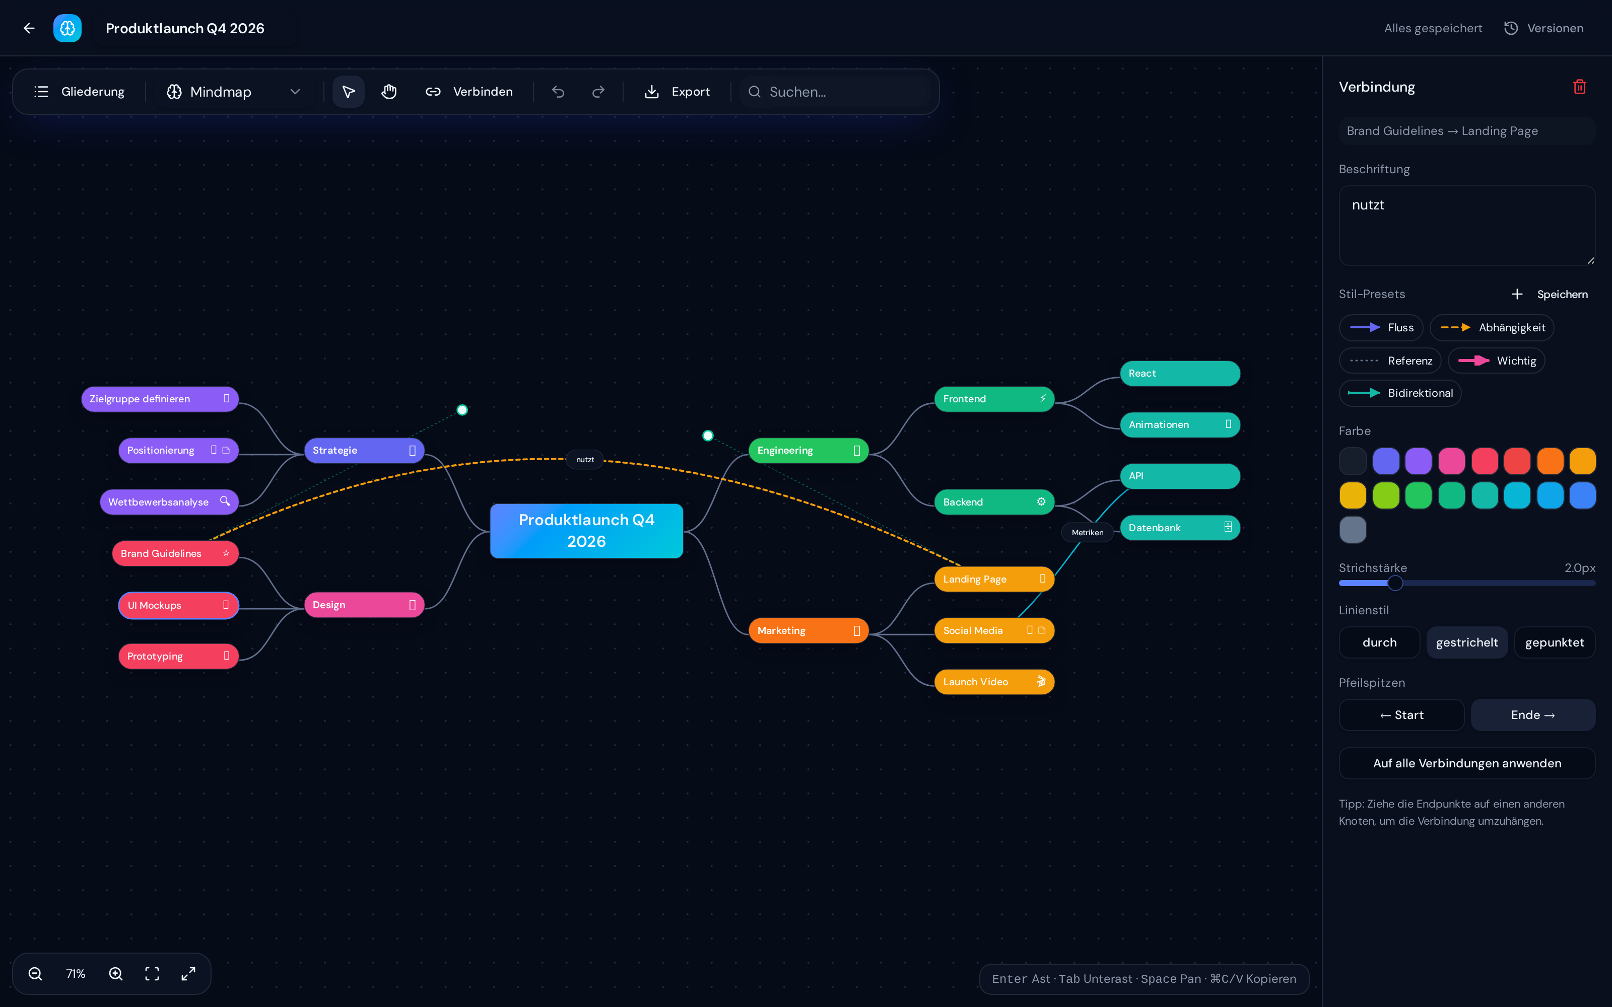Apply the Bidirektional style preset
Image resolution: width=1612 pixels, height=1007 pixels.
(1400, 393)
